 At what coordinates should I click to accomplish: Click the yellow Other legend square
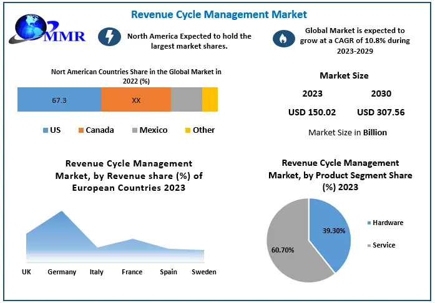(x=187, y=130)
